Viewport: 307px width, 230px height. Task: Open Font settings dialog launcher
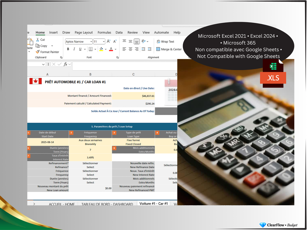point(117,57)
